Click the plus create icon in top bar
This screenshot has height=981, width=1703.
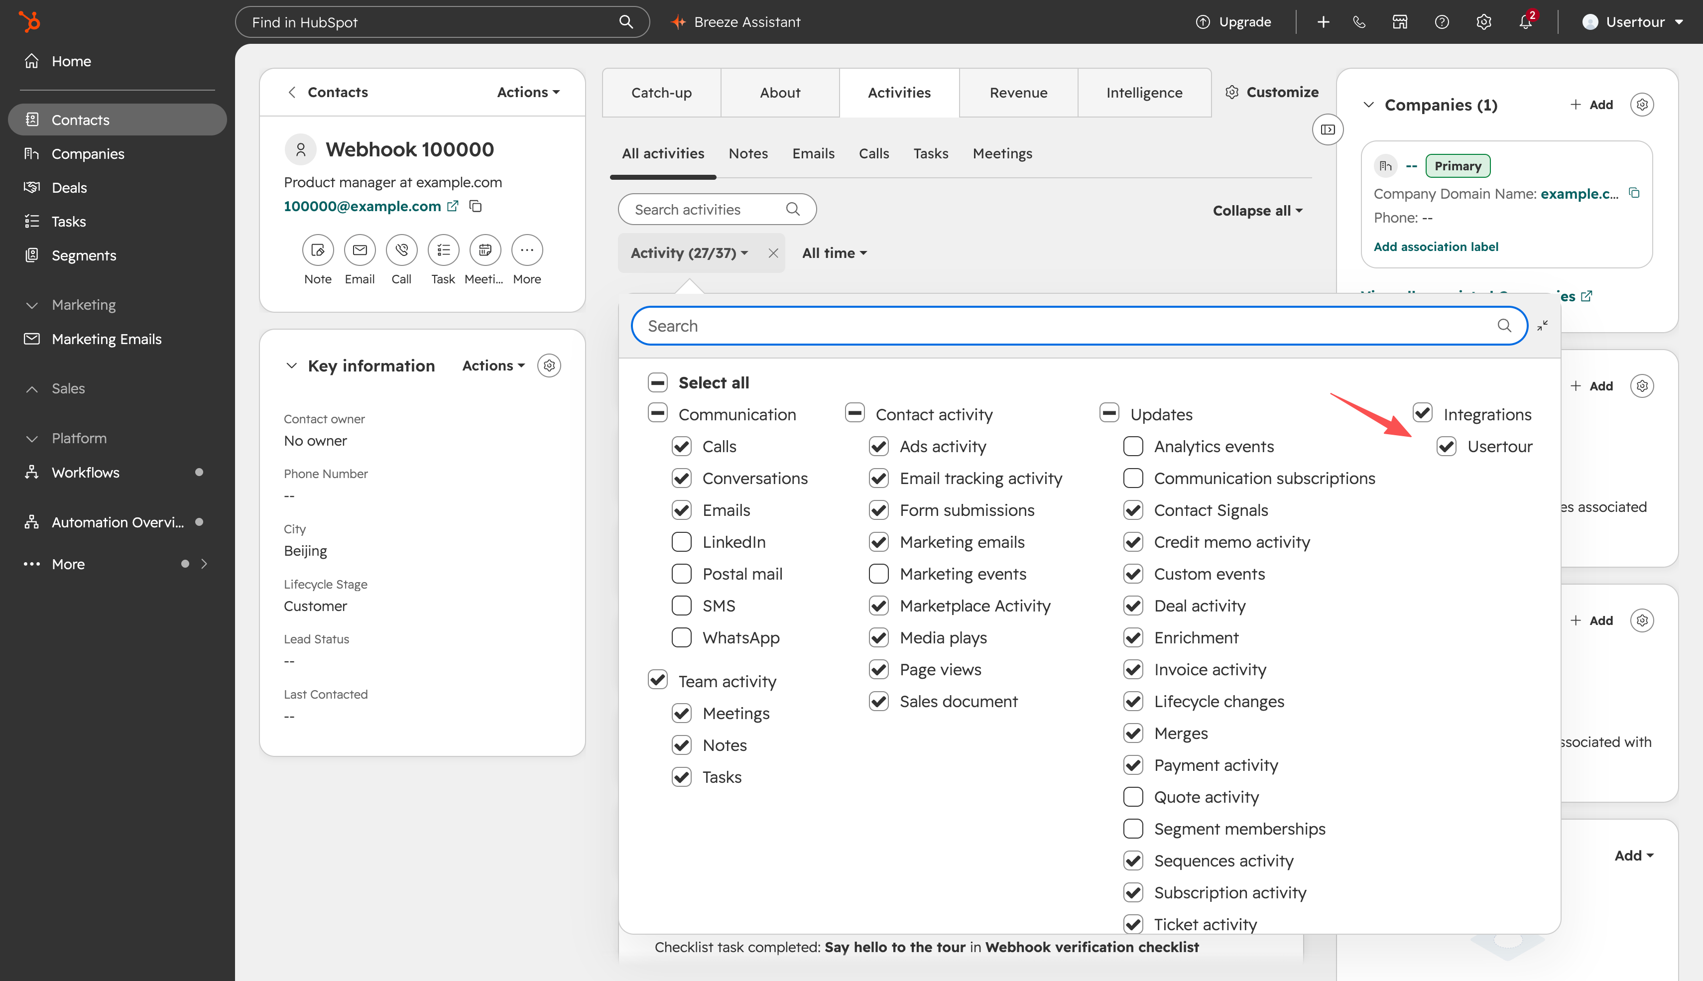click(1323, 22)
